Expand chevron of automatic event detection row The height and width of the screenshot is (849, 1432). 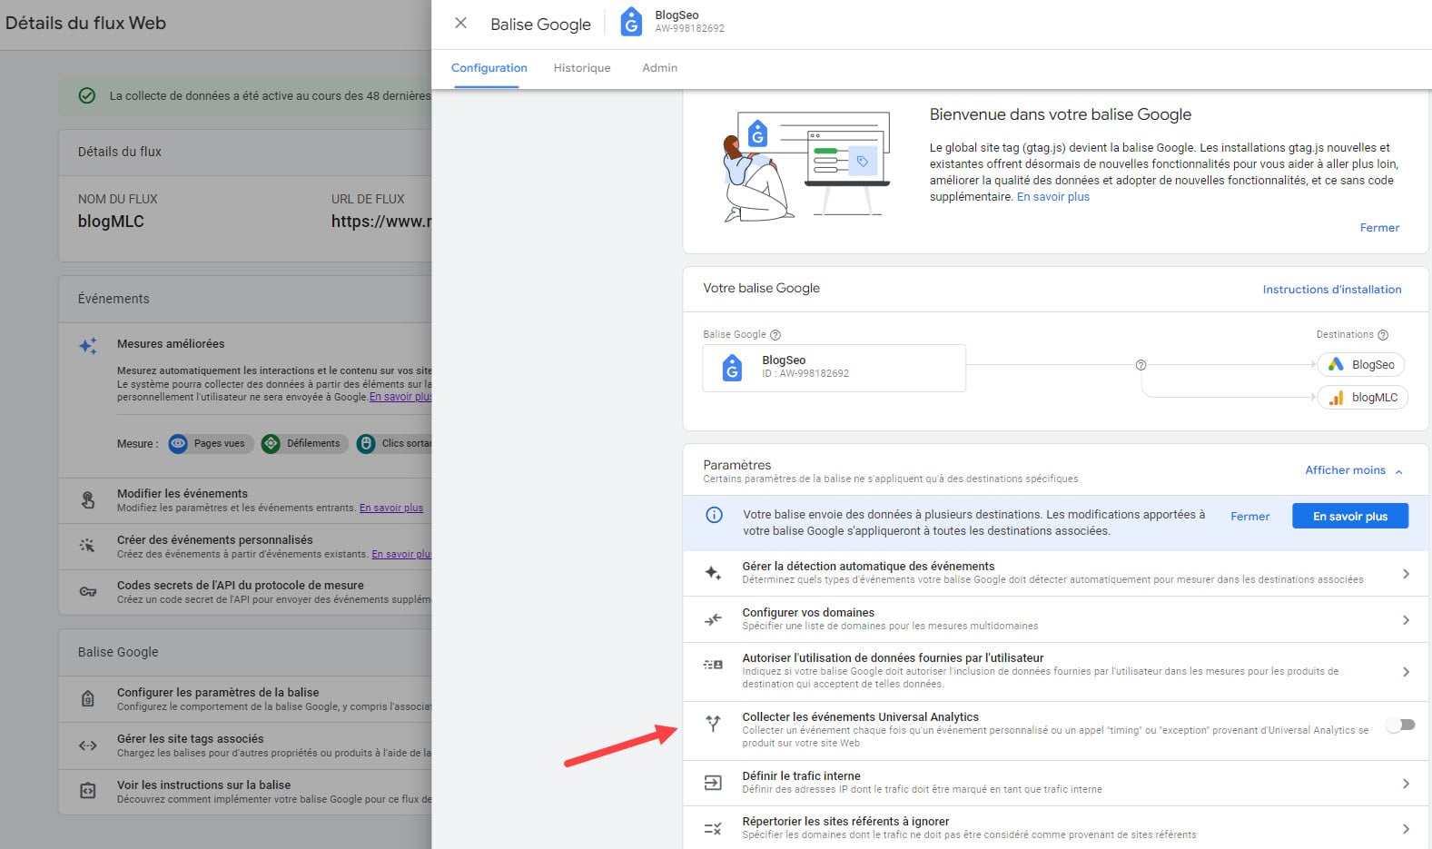click(x=1406, y=574)
